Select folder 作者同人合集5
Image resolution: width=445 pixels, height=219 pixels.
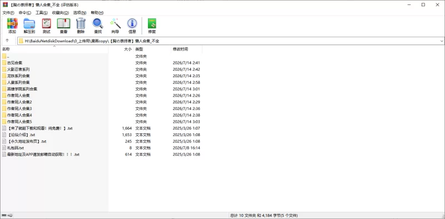(19, 121)
